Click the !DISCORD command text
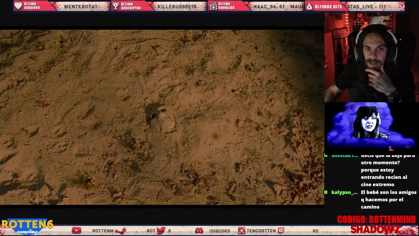The image size is (419, 236). tap(220, 231)
